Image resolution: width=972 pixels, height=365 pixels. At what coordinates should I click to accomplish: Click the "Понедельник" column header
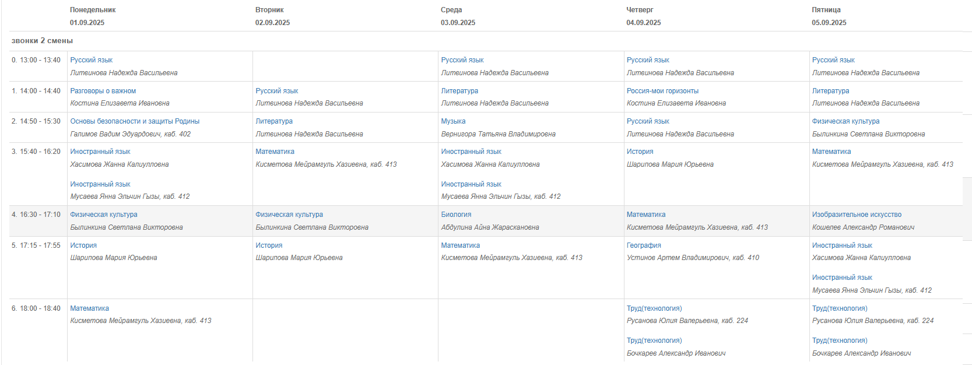pyautogui.click(x=93, y=10)
